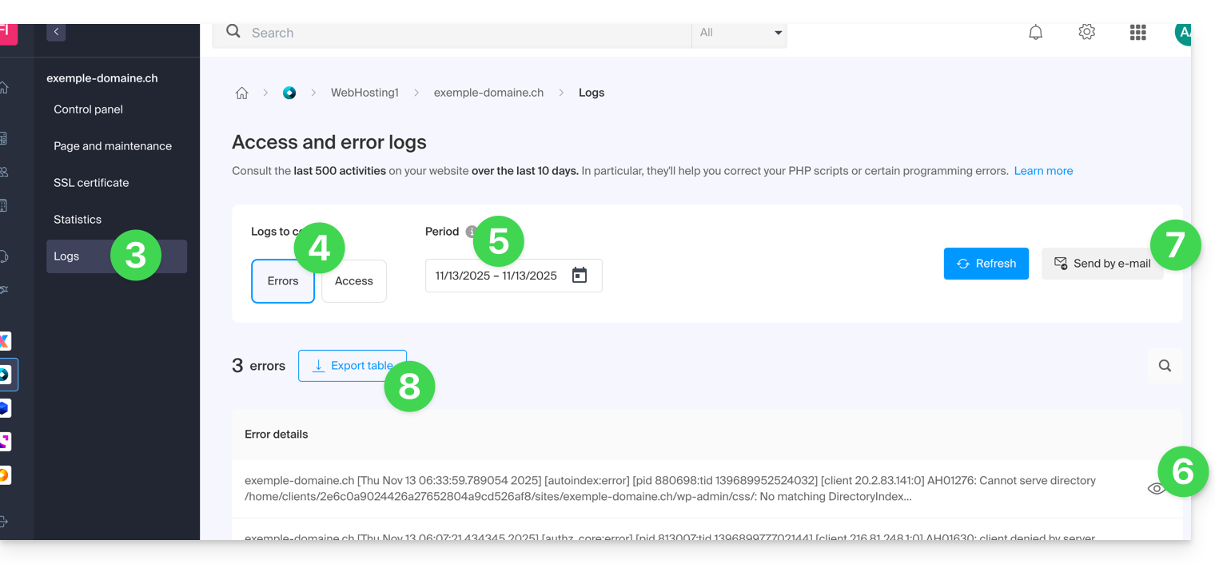Select the Errors log type
Viewport: 1215px width, 564px height.
coord(283,281)
